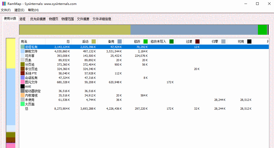Switch to the 进程 tab
274x148 pixels.
(x=23, y=19)
